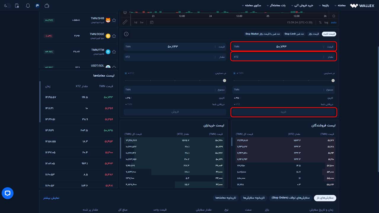
Task: Open the live chat support bubble
Action: tap(8, 193)
